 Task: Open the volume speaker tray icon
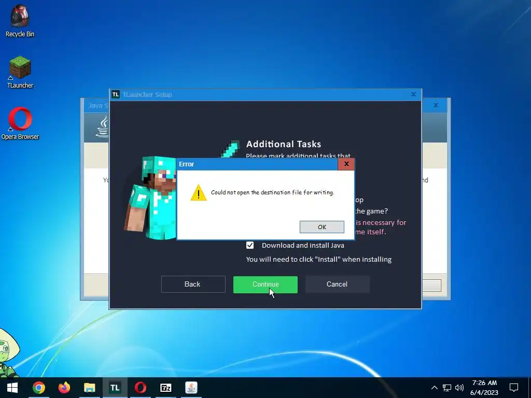click(459, 388)
